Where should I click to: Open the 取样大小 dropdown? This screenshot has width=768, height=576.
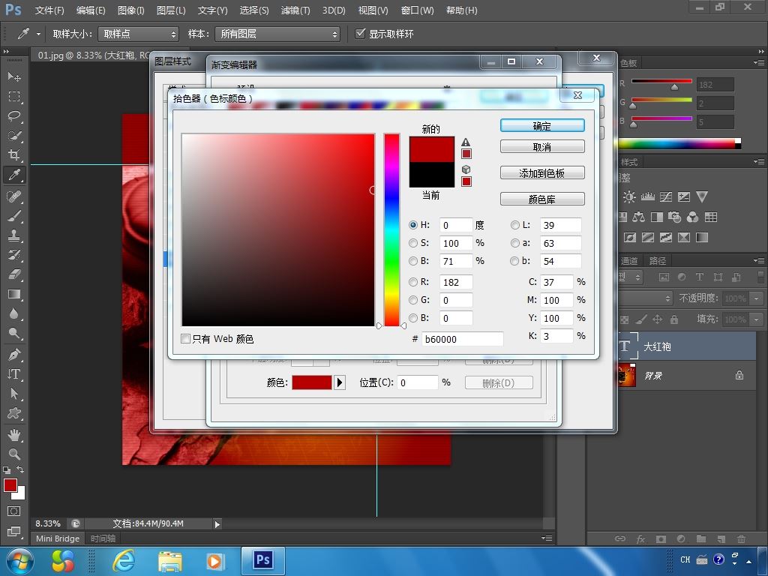[138, 34]
